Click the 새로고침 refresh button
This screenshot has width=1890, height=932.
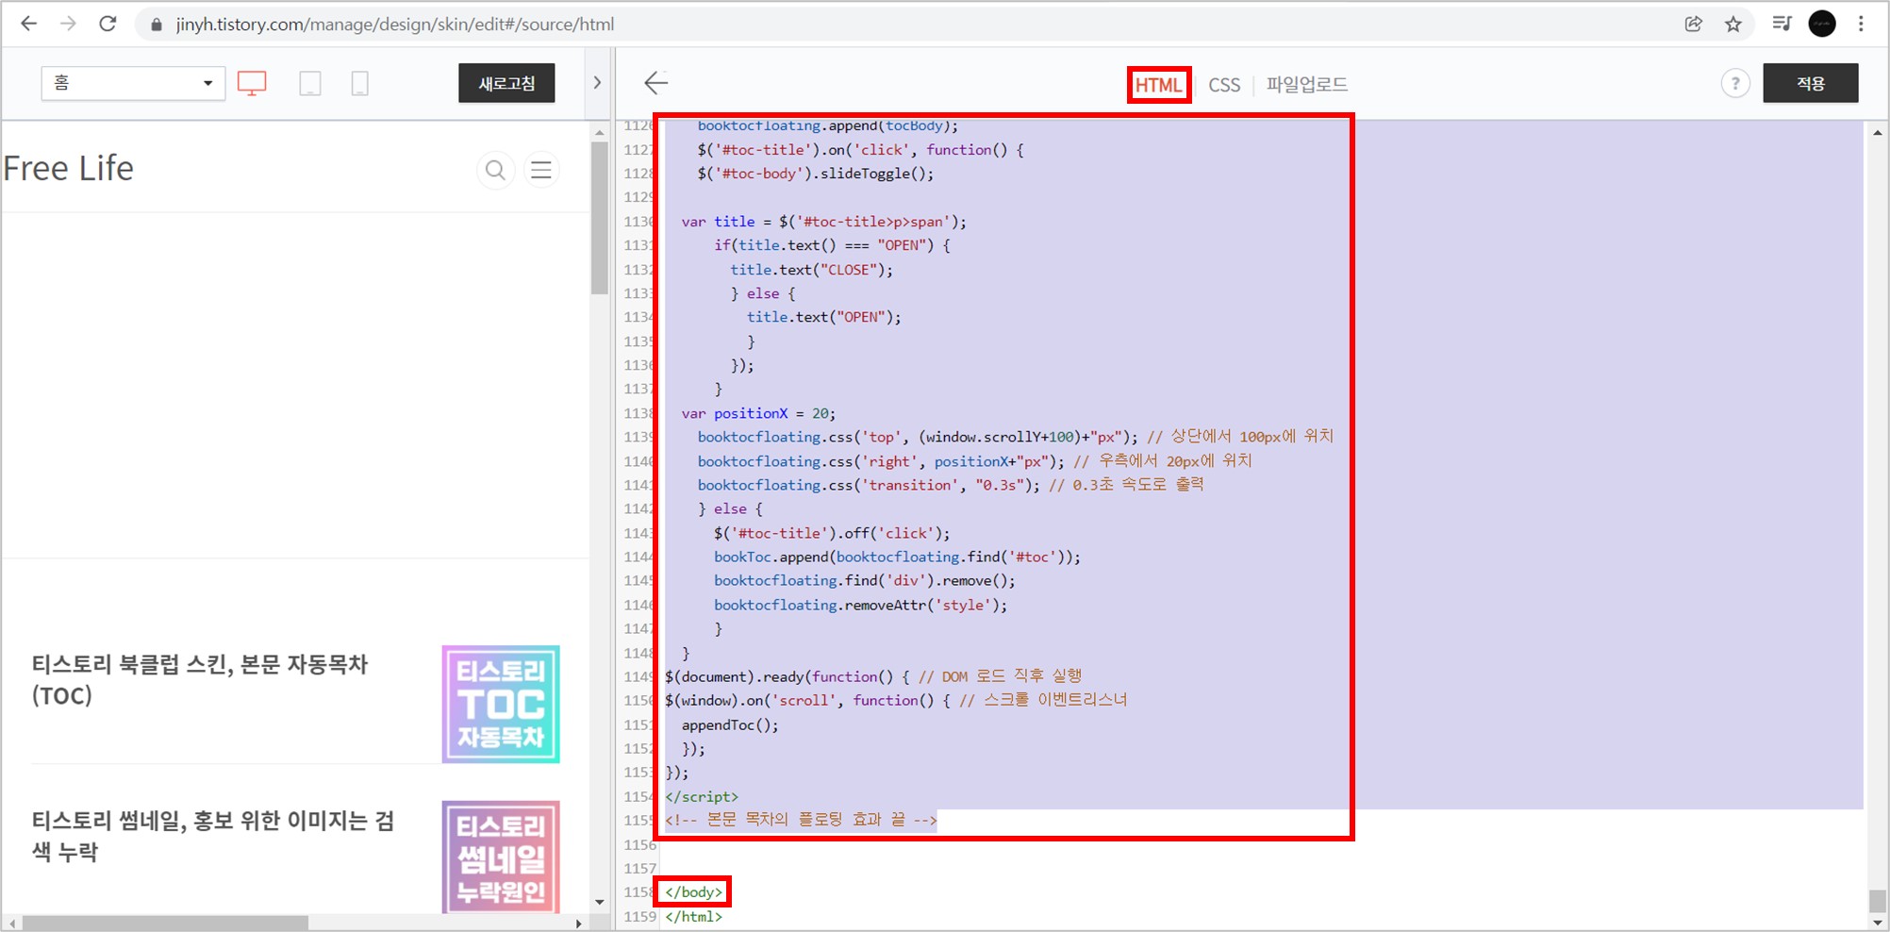(506, 83)
